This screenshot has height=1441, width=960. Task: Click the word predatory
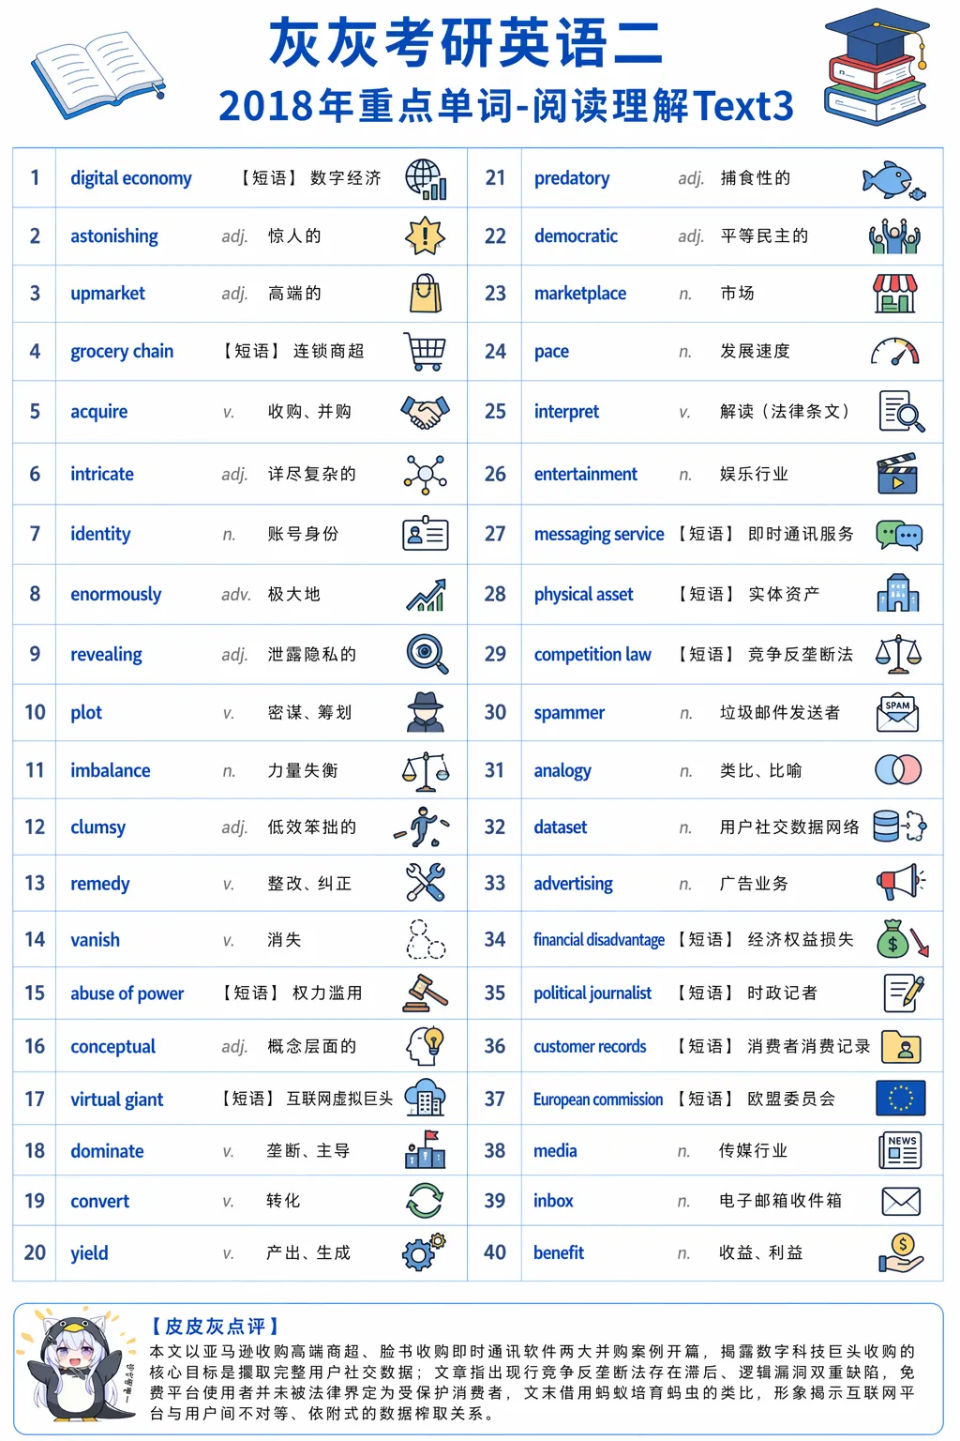click(572, 178)
